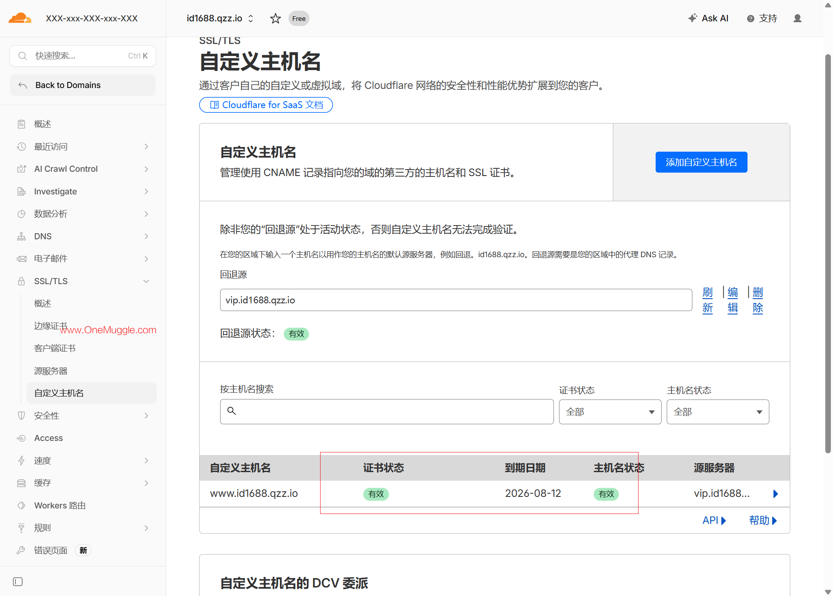The image size is (833, 596).
Task: Click the 2026-08-12 expiry date
Action: coord(533,493)
